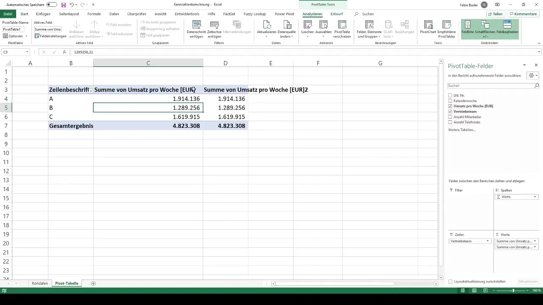543x305 pixels.
Task: Select column G header
Action: 380,63
